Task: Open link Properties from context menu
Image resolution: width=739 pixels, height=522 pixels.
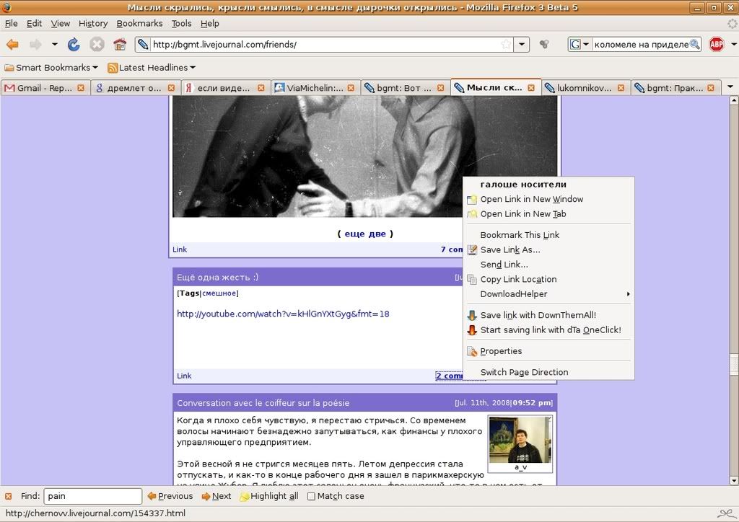Action: pos(548,351)
